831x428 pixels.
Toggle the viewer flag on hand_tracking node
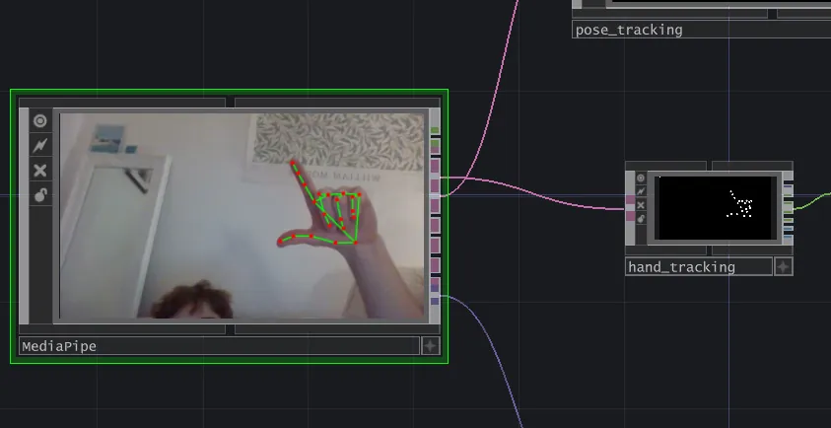pyautogui.click(x=641, y=178)
